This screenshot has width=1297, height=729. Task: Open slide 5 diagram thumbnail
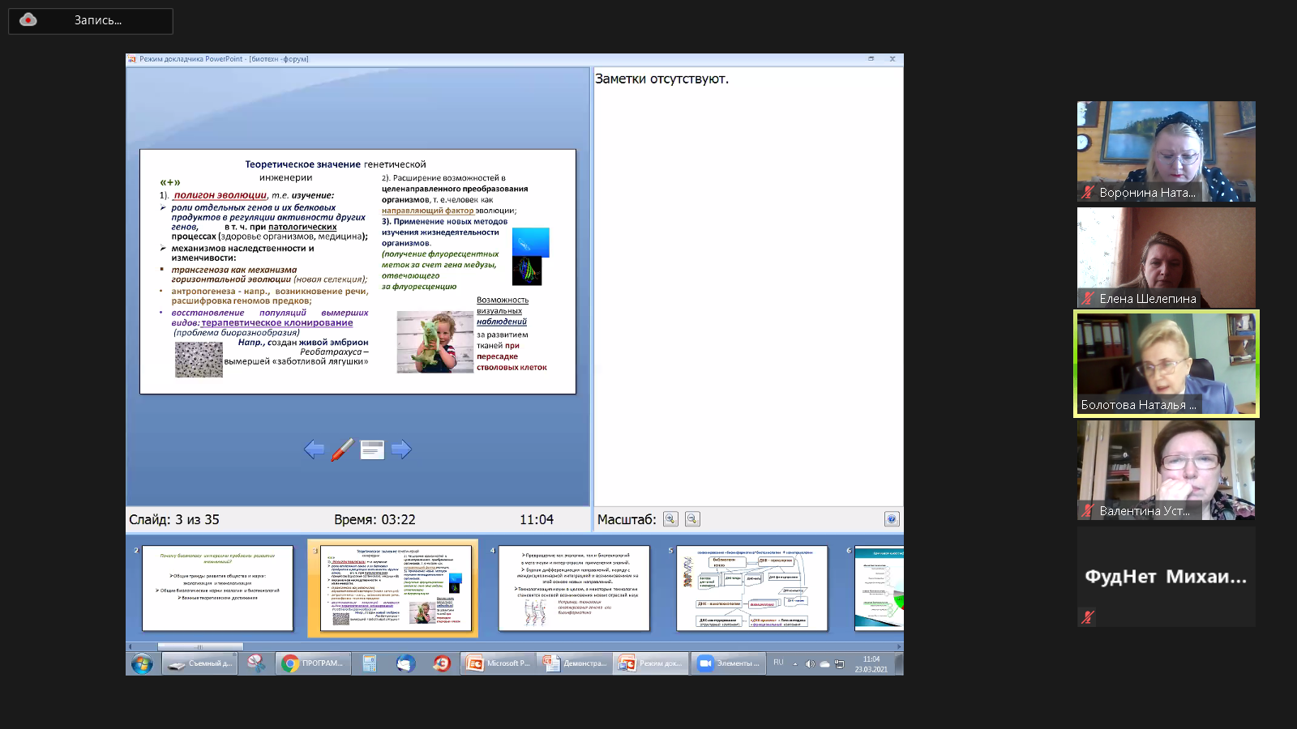[751, 588]
